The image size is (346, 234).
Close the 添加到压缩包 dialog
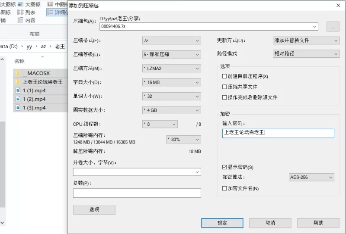click(x=338, y=5)
